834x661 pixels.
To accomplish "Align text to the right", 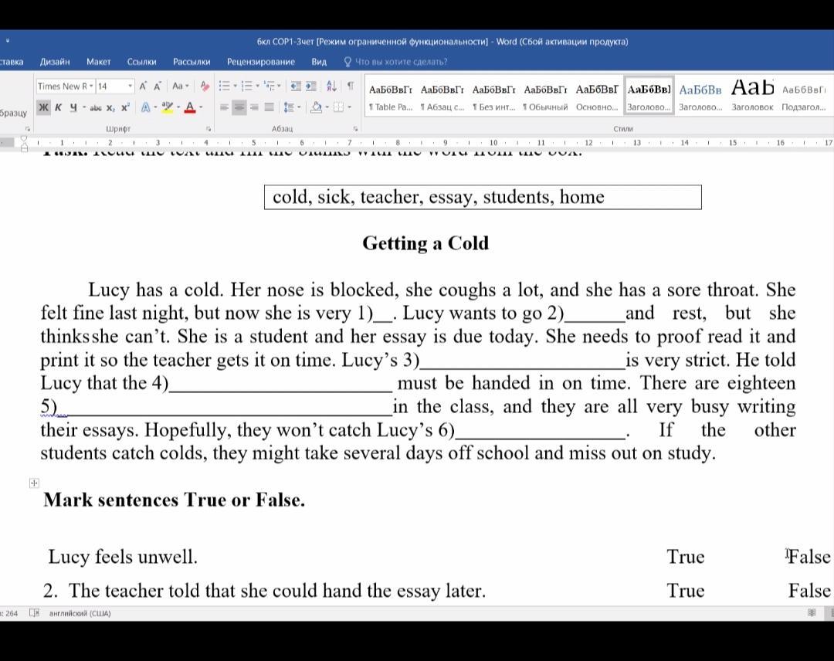I will 254,107.
